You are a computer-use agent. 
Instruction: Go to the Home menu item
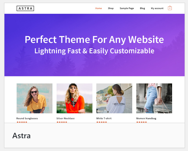click(99, 8)
